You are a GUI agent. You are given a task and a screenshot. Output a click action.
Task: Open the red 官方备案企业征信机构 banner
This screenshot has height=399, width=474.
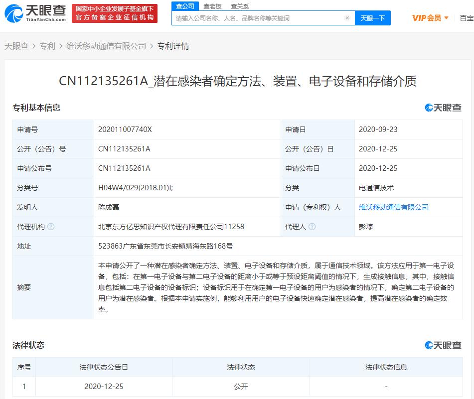tap(115, 13)
